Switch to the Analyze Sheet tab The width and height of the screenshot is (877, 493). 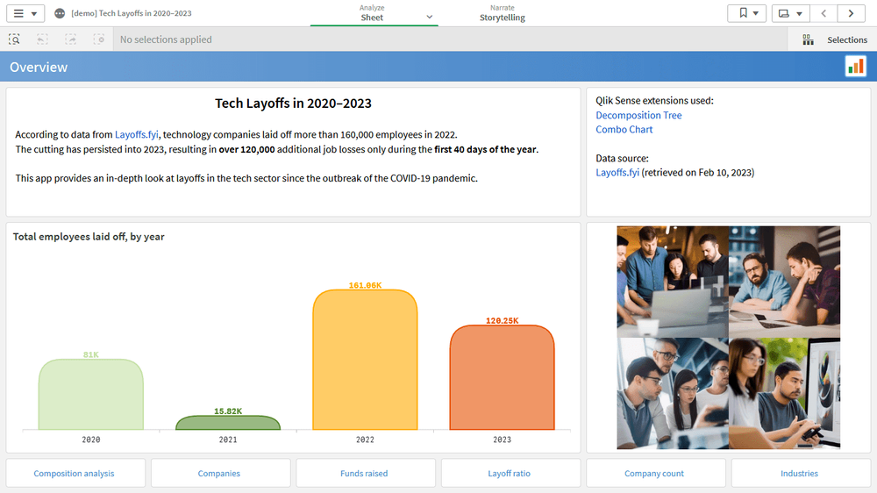pos(373,13)
